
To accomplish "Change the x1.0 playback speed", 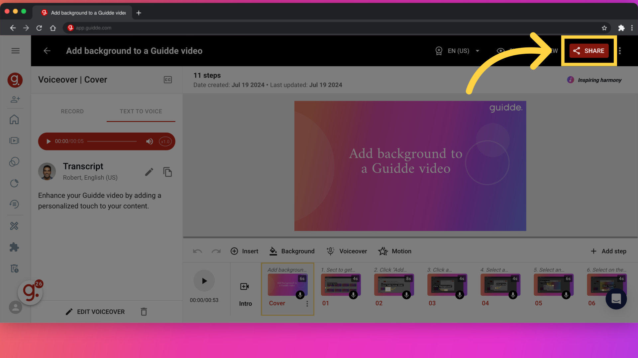I will tap(165, 142).
